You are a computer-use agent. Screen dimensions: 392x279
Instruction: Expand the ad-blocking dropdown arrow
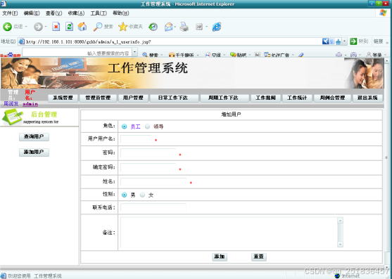pyautogui.click(x=293, y=55)
